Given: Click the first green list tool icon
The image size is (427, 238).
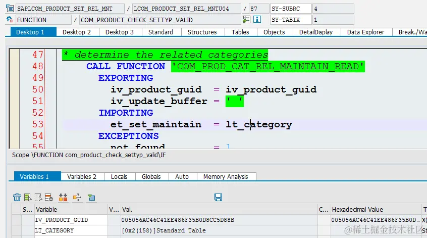Looking at the screenshot, I should [x=28, y=197].
